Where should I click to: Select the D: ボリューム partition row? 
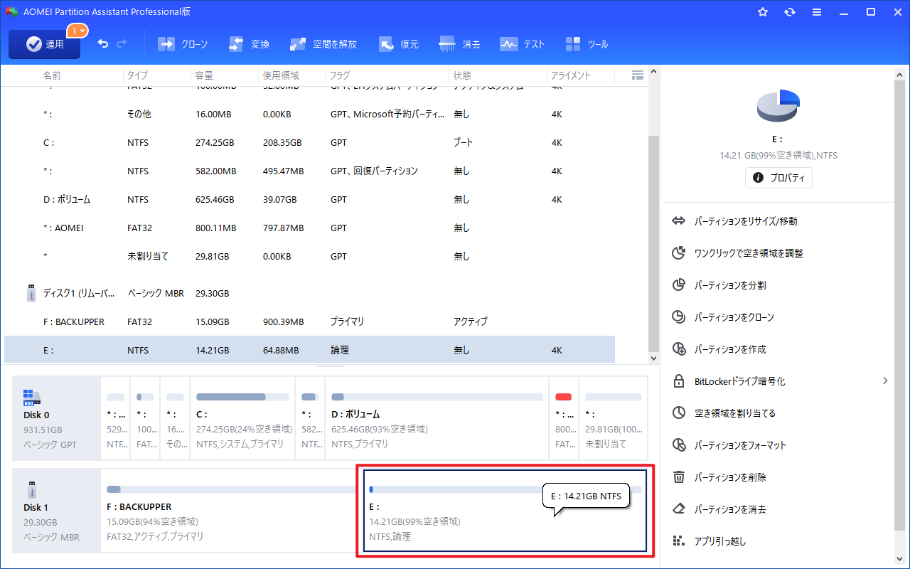[x=309, y=200]
